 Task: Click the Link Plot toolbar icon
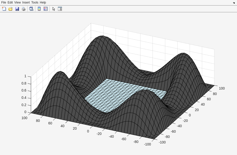(31, 9)
